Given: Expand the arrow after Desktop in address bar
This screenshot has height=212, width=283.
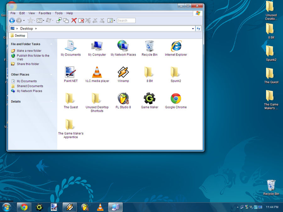Looking at the screenshot, I should pyautogui.click(x=36, y=29).
